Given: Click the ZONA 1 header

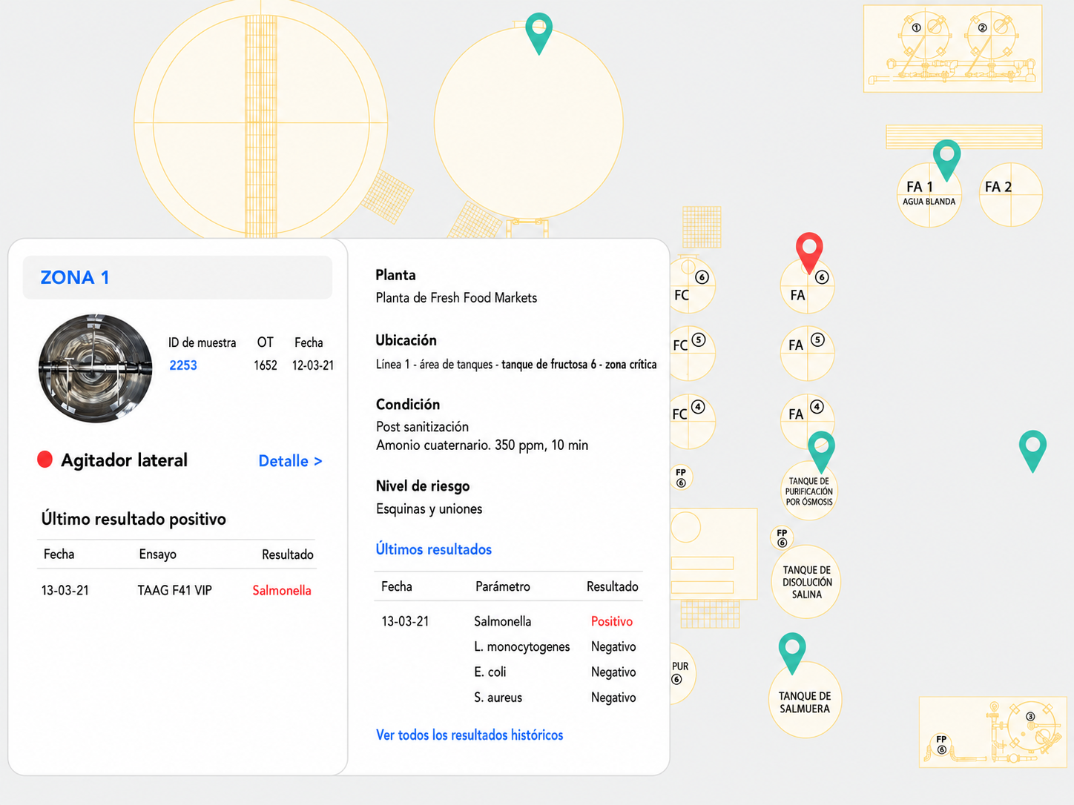Looking at the screenshot, I should (x=177, y=277).
